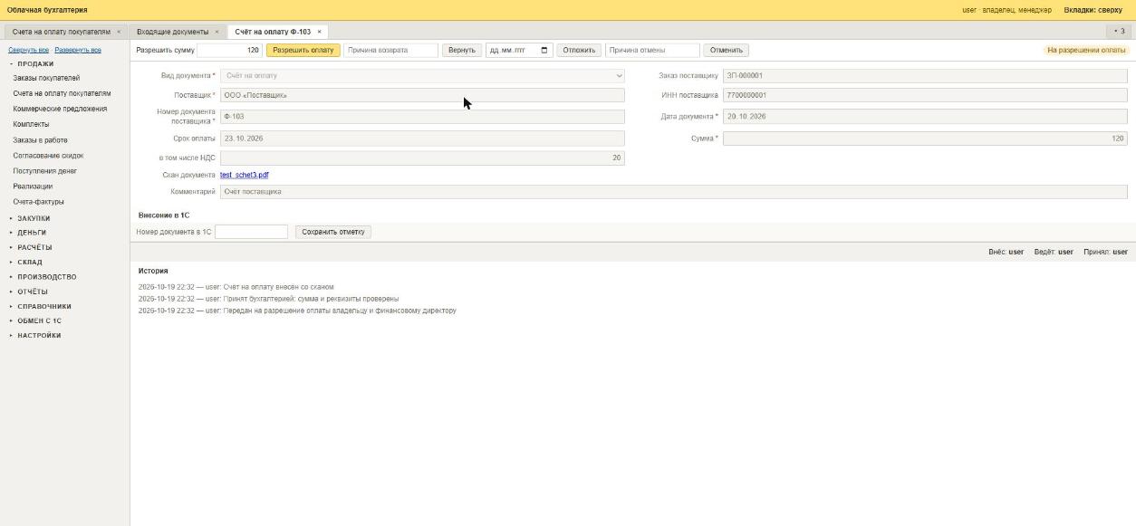Screen dimensions: 1136x526
Task: Focus the «Причина отмены» input
Action: (x=652, y=50)
